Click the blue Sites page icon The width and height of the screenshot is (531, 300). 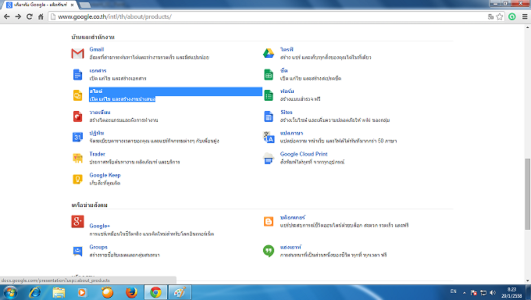click(x=268, y=116)
